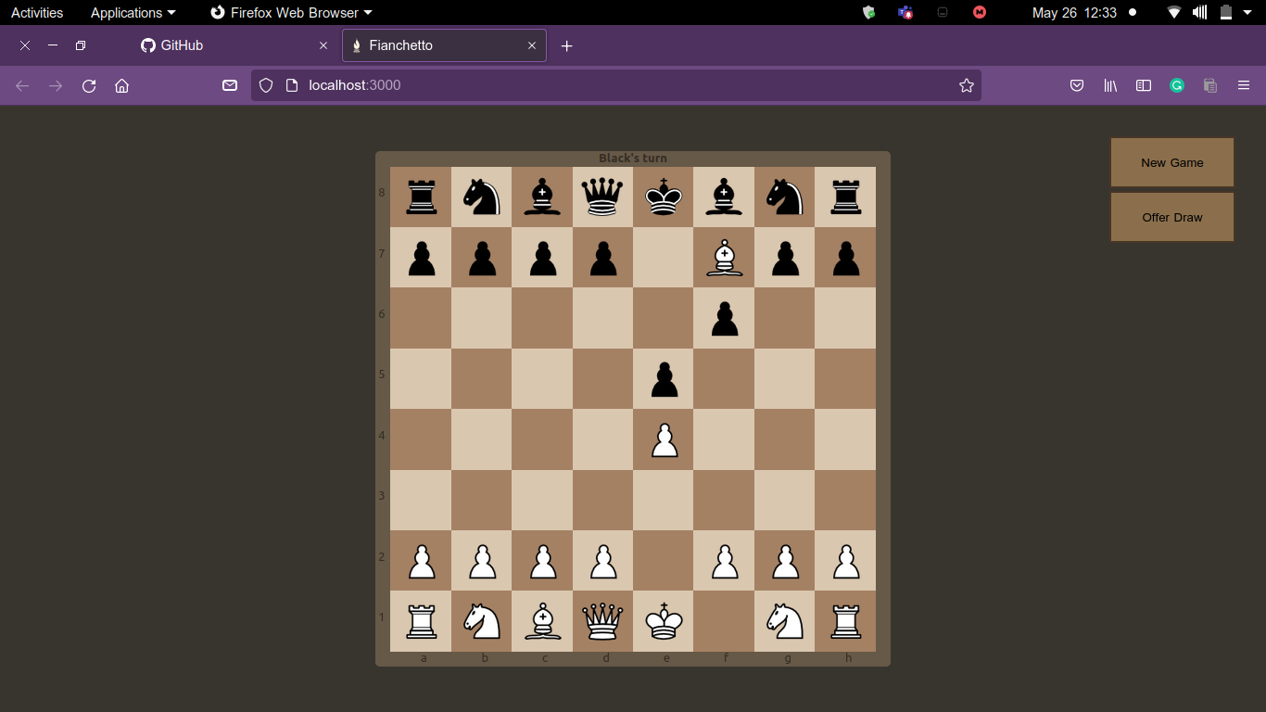The height and width of the screenshot is (712, 1266).
Task: Pick the black queen on d8
Action: (x=602, y=197)
